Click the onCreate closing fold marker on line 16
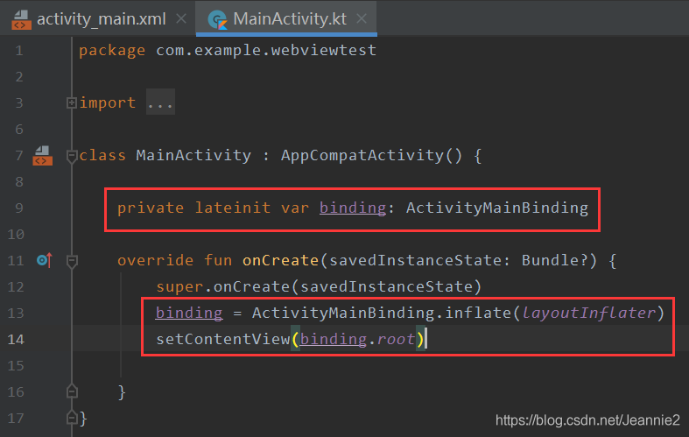The height and width of the screenshot is (437, 689). pyautogui.click(x=72, y=391)
